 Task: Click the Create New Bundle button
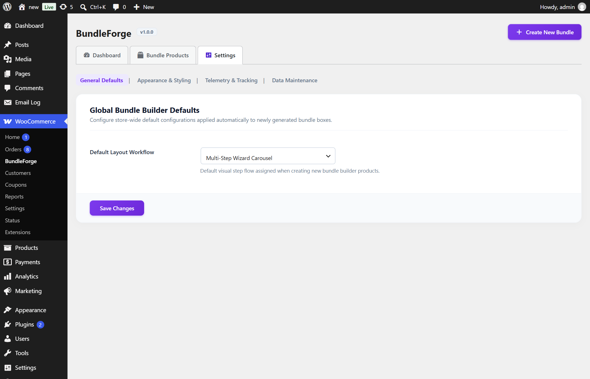click(x=544, y=32)
